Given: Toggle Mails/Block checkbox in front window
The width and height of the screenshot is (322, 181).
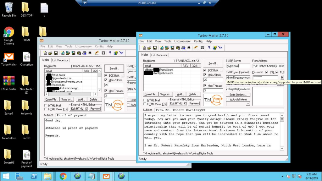Looking at the screenshot, I should [x=205, y=75].
